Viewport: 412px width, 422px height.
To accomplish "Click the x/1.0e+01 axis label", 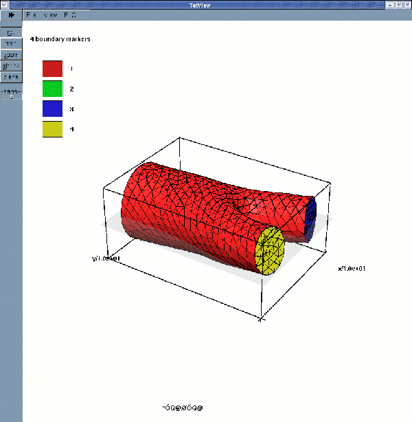I will pos(352,269).
